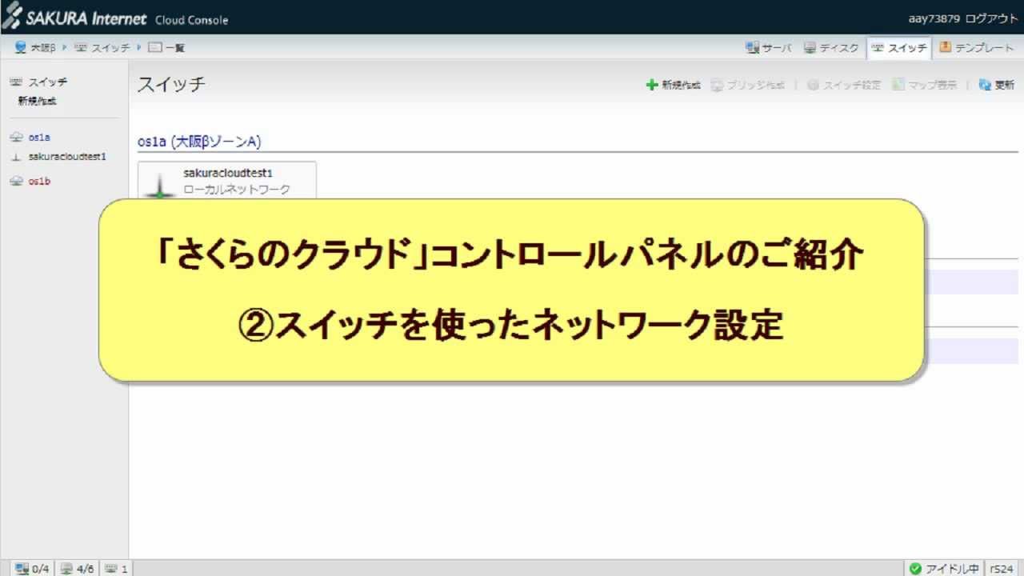Click the os1a zone cloud icon
The image size is (1024, 576).
point(17,138)
